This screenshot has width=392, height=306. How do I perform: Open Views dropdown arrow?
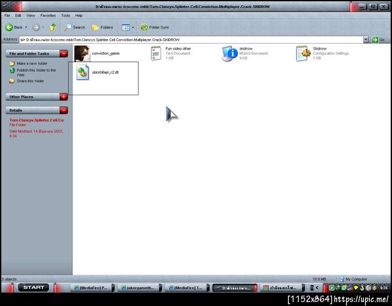[x=133, y=27]
